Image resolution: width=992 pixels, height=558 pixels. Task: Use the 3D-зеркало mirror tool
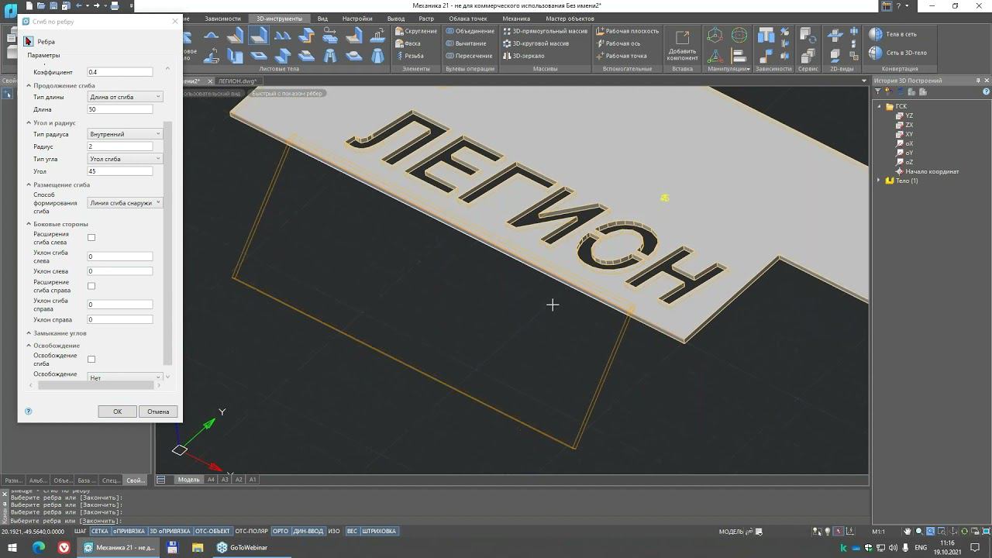click(523, 56)
